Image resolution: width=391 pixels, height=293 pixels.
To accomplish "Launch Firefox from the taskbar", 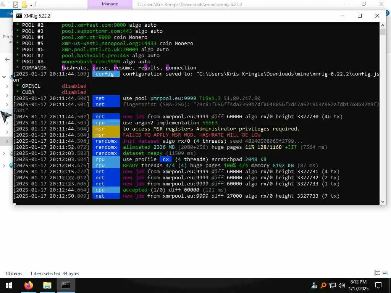I will click(x=28, y=285).
